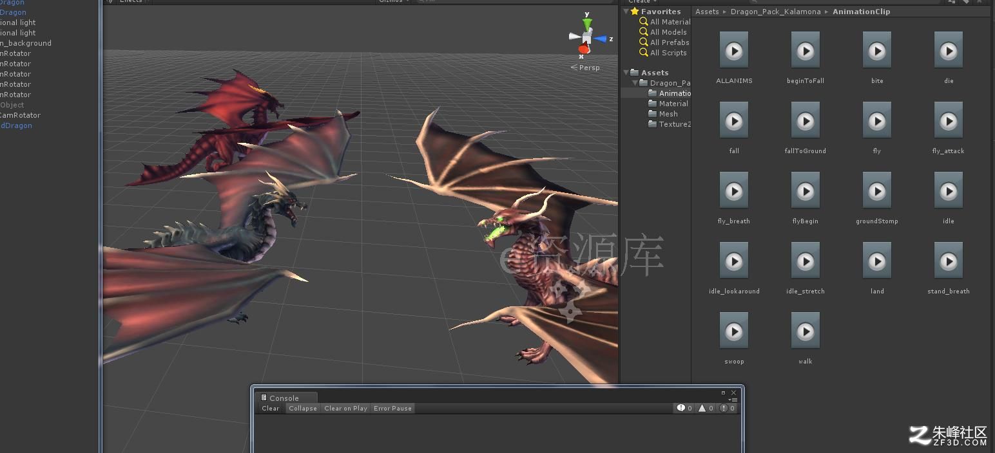Click the red X-axis cone on scene gizmo
995x453 pixels.
pyautogui.click(x=583, y=49)
